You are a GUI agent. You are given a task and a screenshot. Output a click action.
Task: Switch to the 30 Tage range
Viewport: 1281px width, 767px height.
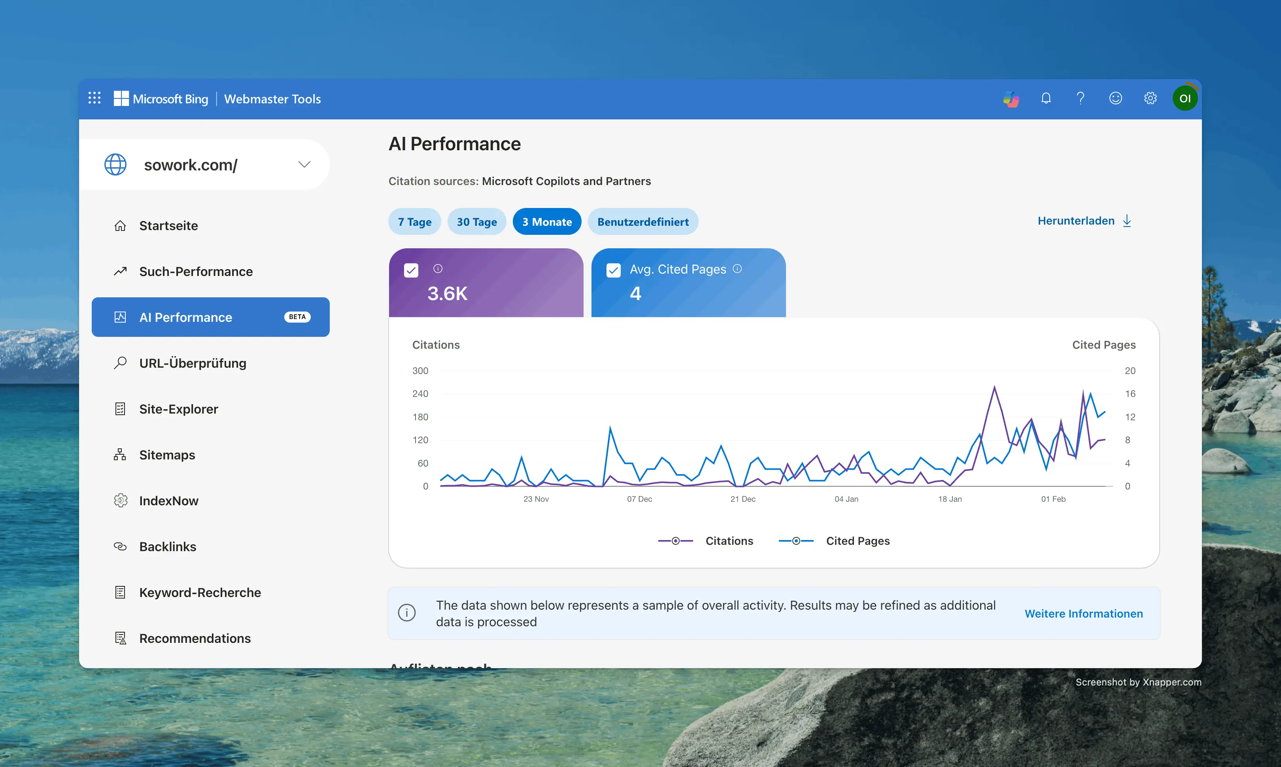point(476,222)
